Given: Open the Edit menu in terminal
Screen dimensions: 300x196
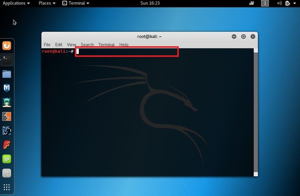Looking at the screenshot, I should (59, 45).
